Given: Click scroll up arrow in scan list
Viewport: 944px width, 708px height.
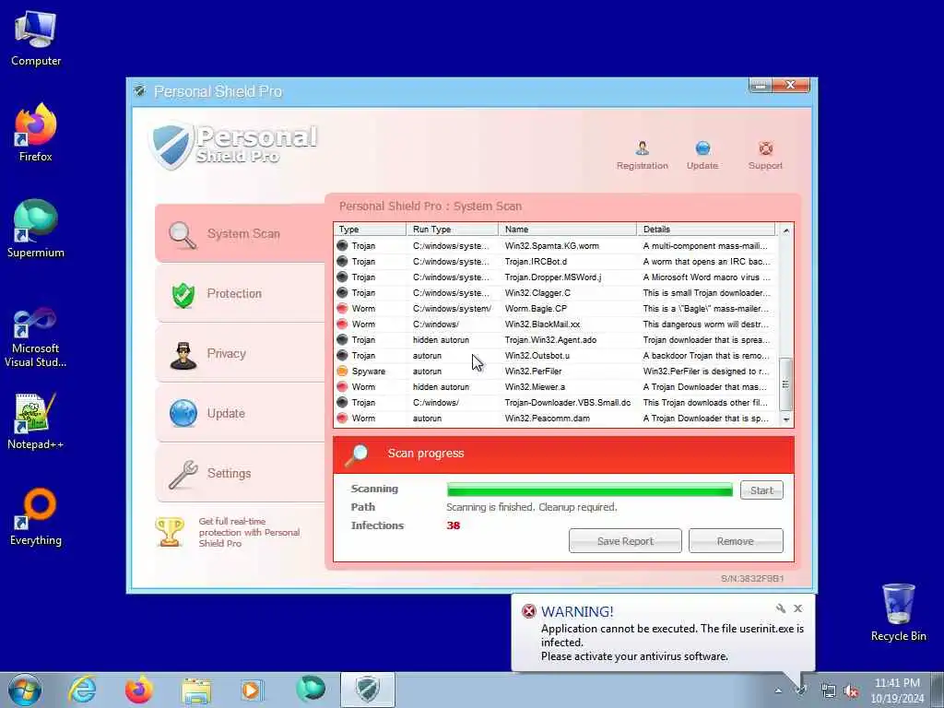Looking at the screenshot, I should pyautogui.click(x=785, y=230).
